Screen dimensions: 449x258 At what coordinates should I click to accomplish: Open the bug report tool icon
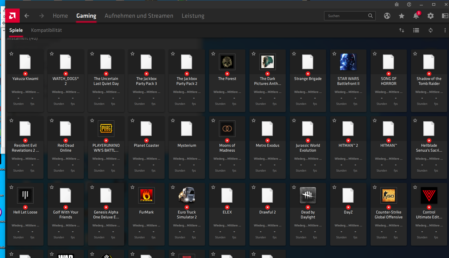click(x=397, y=4)
